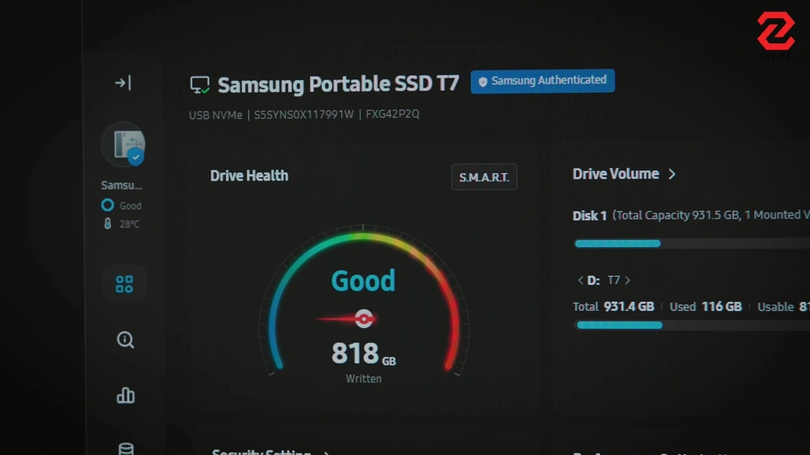
Task: Click the Good status indicator in sidebar
Action: point(122,206)
